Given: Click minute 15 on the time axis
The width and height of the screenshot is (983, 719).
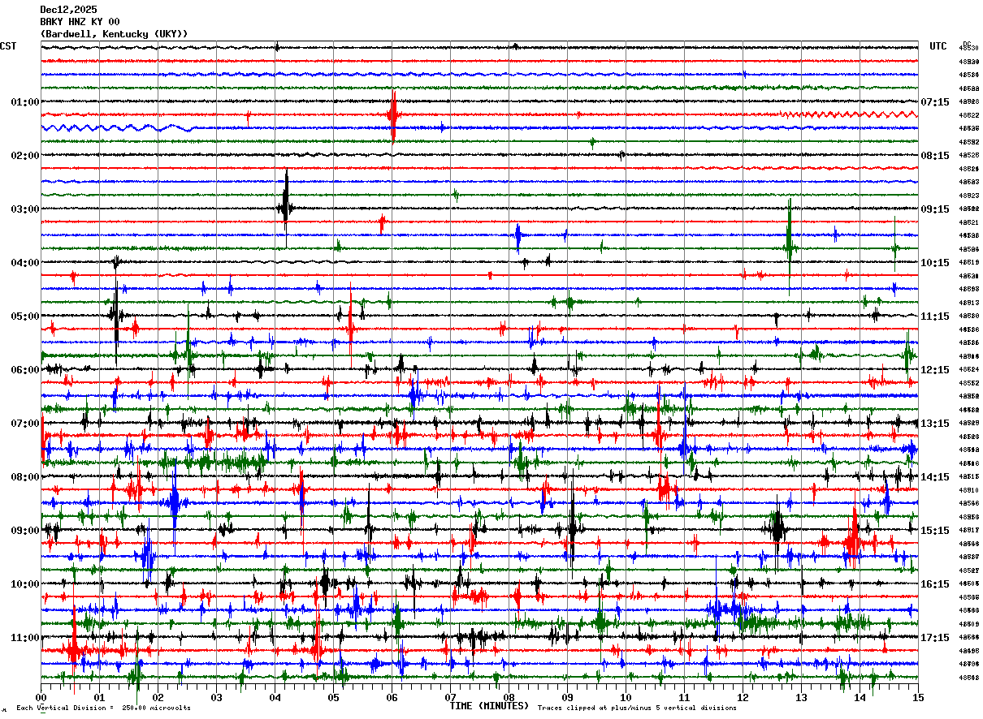Looking at the screenshot, I should pos(918,697).
